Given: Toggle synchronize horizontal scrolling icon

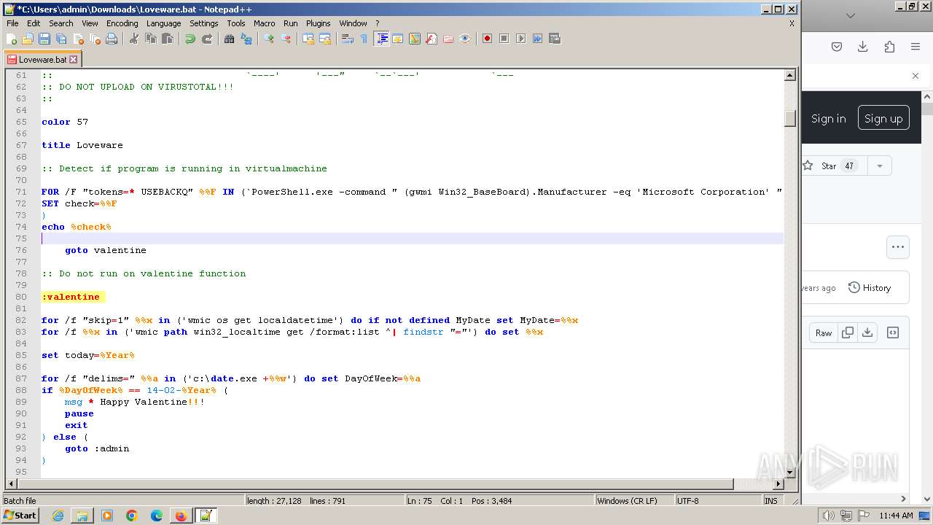Looking at the screenshot, I should 325,39.
